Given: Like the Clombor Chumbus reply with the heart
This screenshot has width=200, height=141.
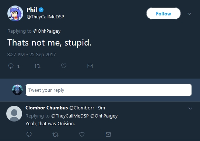Looking at the screenshot, I should pos(82,134).
